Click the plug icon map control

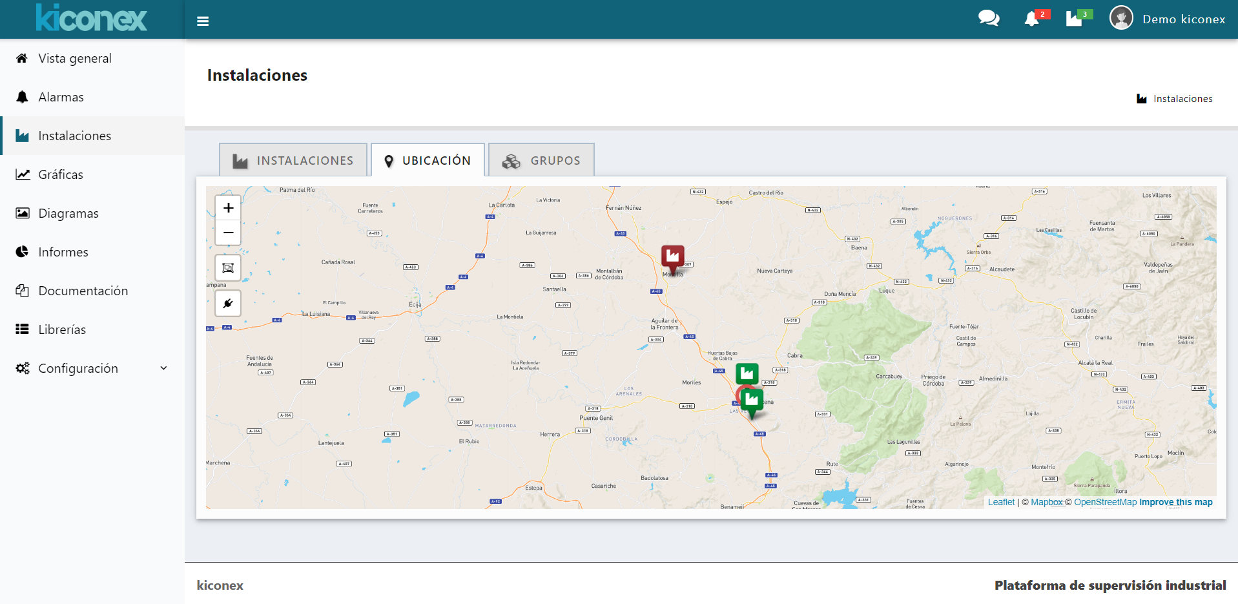[x=228, y=303]
